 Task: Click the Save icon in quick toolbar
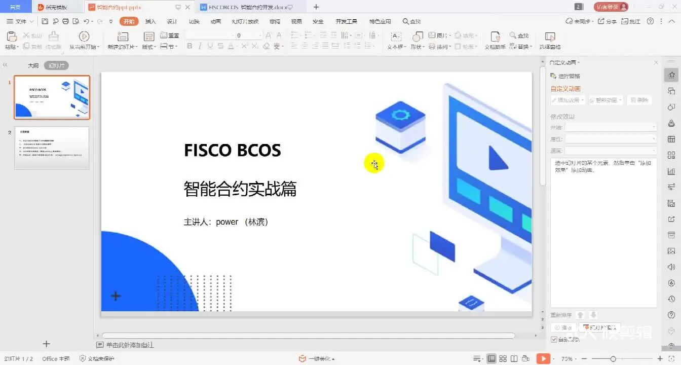point(45,21)
